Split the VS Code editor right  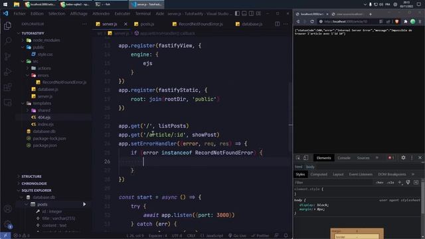click(278, 24)
